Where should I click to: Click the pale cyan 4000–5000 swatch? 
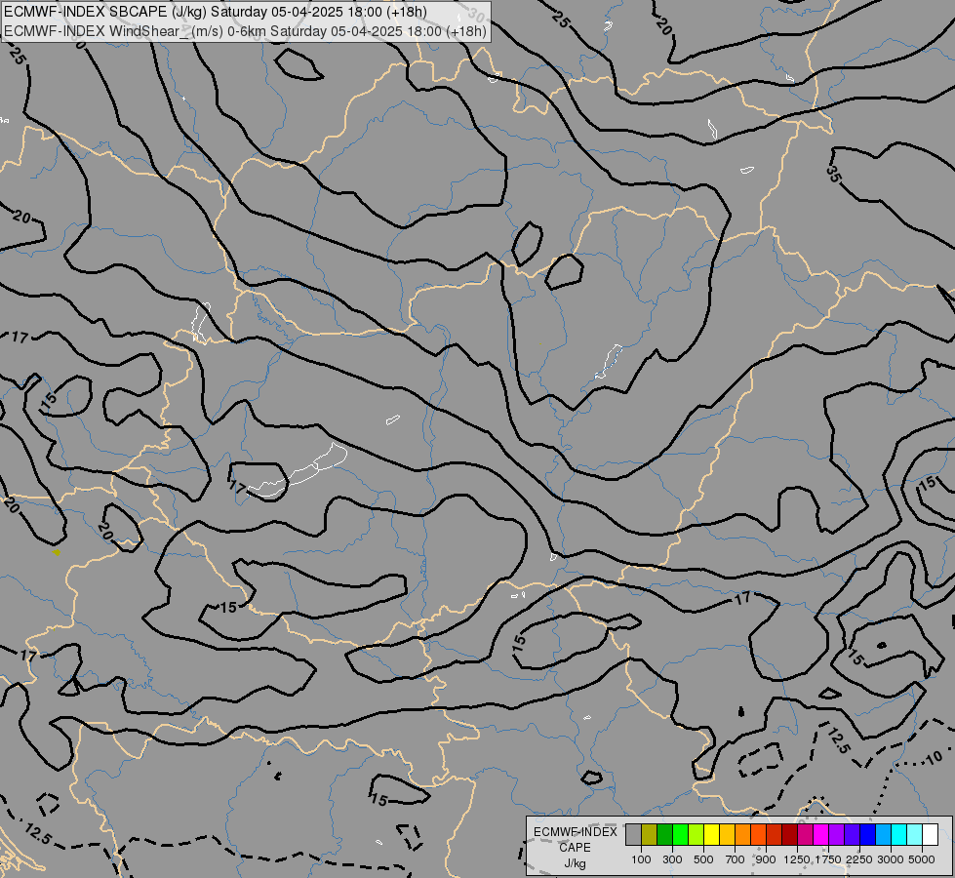tap(914, 834)
